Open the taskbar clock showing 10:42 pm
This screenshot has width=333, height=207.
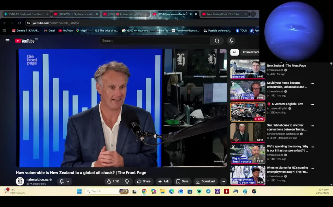point(322,191)
